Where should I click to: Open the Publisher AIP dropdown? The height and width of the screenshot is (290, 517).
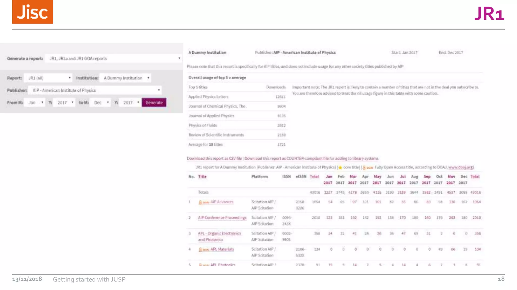[95, 90]
